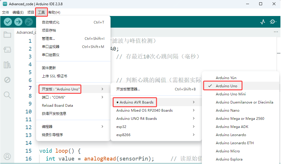Expand the 端口 "COM6" submenu arrow
Screen dimensions: 281x164
coord(102,97)
